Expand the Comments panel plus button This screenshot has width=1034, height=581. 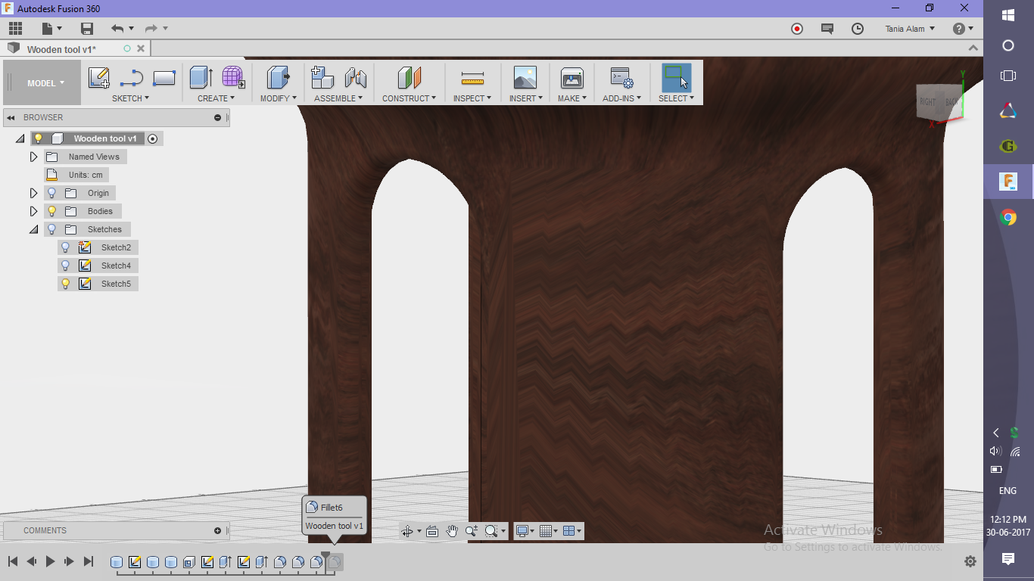pos(218,530)
